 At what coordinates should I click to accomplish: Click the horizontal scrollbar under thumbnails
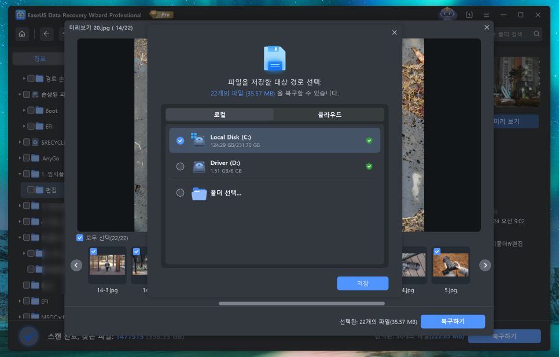pyautogui.click(x=301, y=304)
